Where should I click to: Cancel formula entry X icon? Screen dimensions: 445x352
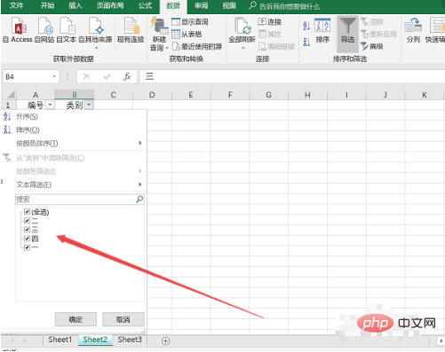click(x=87, y=77)
